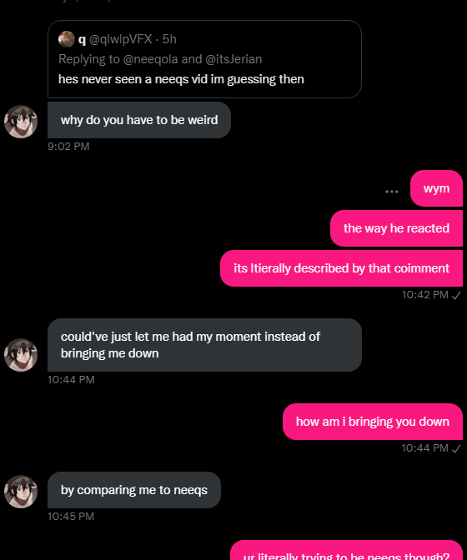
Task: Select the "by comparing me to neeqs" bubble
Action: click(x=134, y=490)
